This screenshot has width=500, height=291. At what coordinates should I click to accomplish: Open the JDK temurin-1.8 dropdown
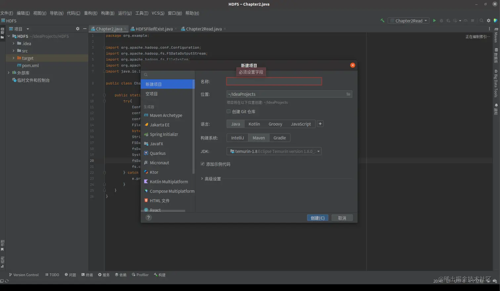tap(274, 151)
